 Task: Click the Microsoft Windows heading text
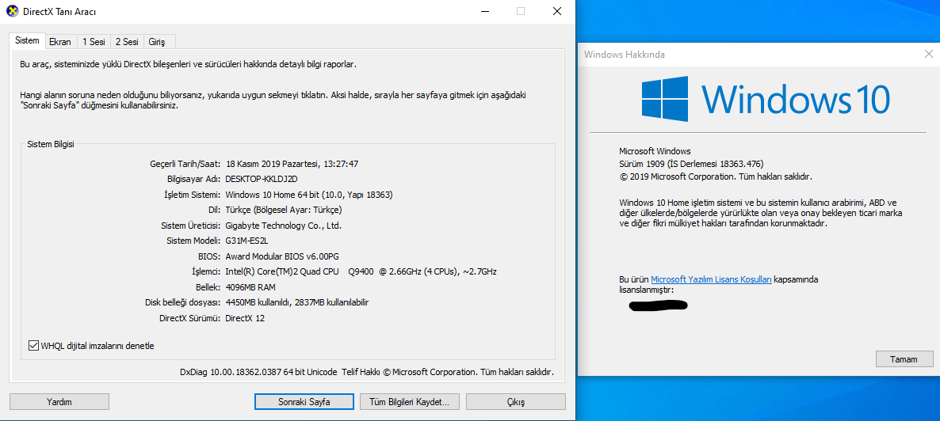[x=655, y=151]
